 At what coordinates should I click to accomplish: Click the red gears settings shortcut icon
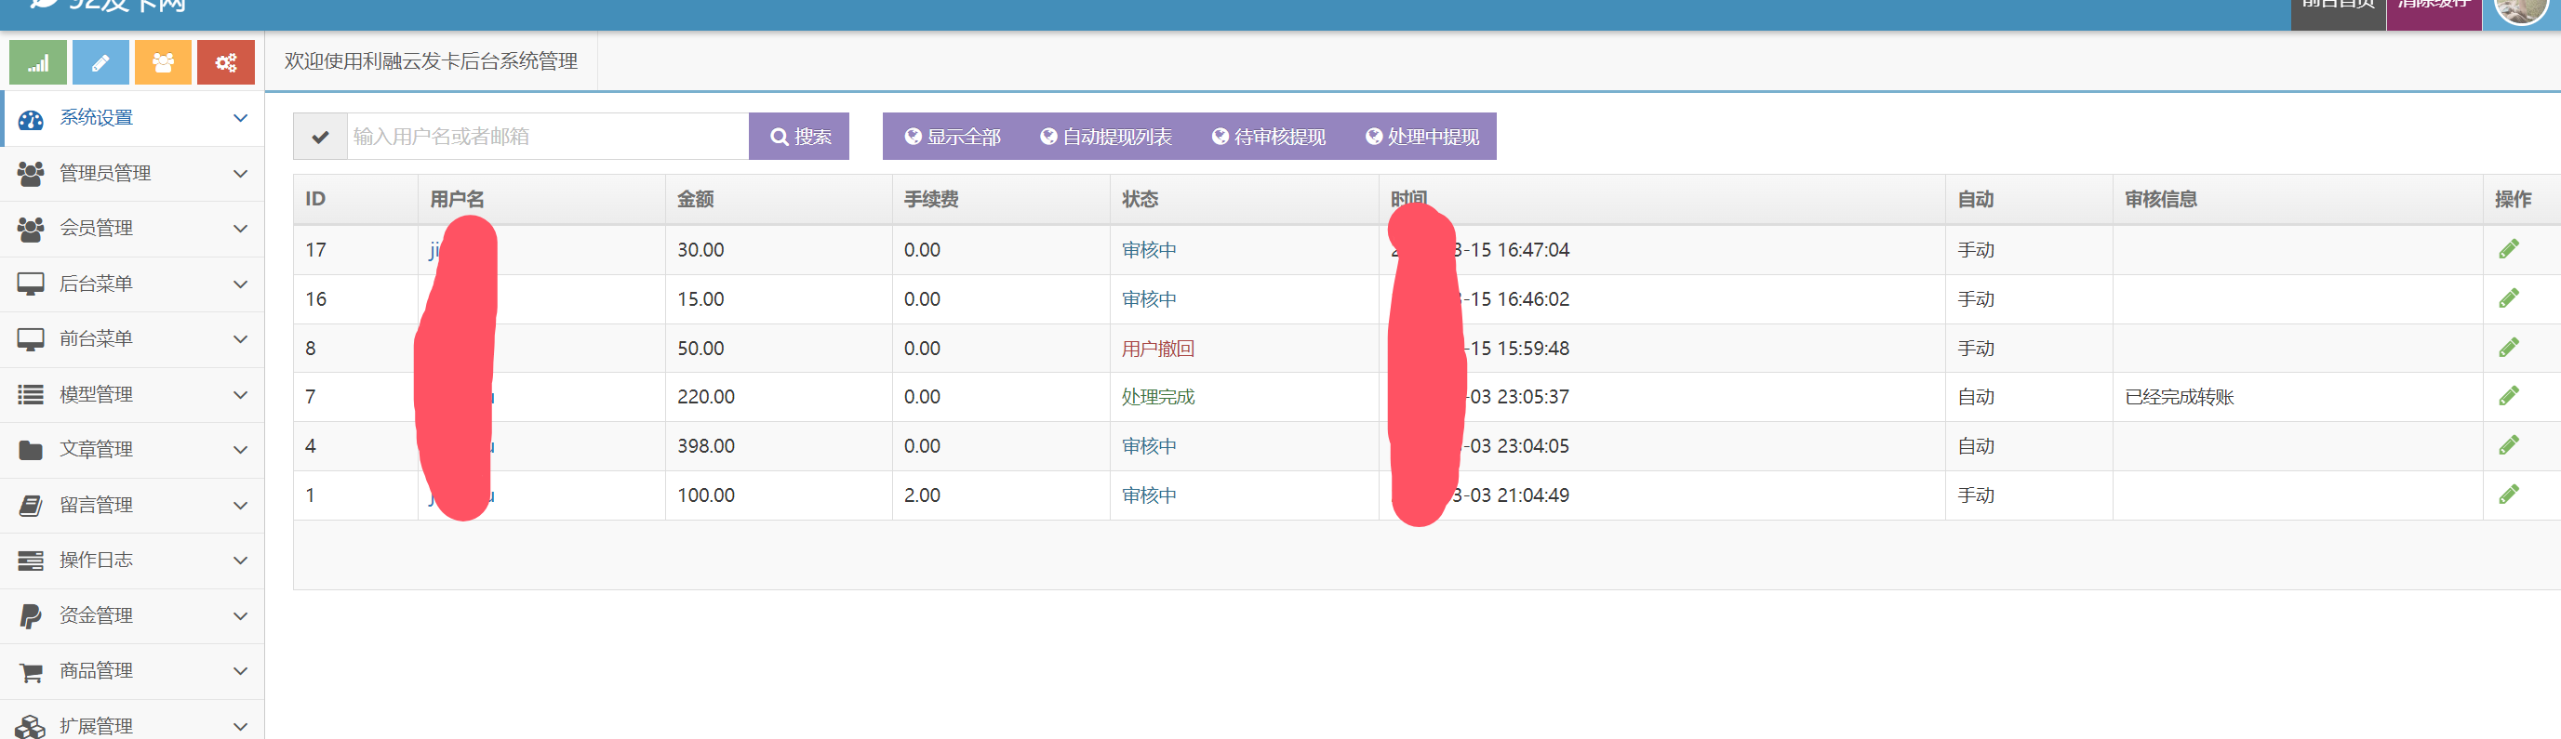226,62
